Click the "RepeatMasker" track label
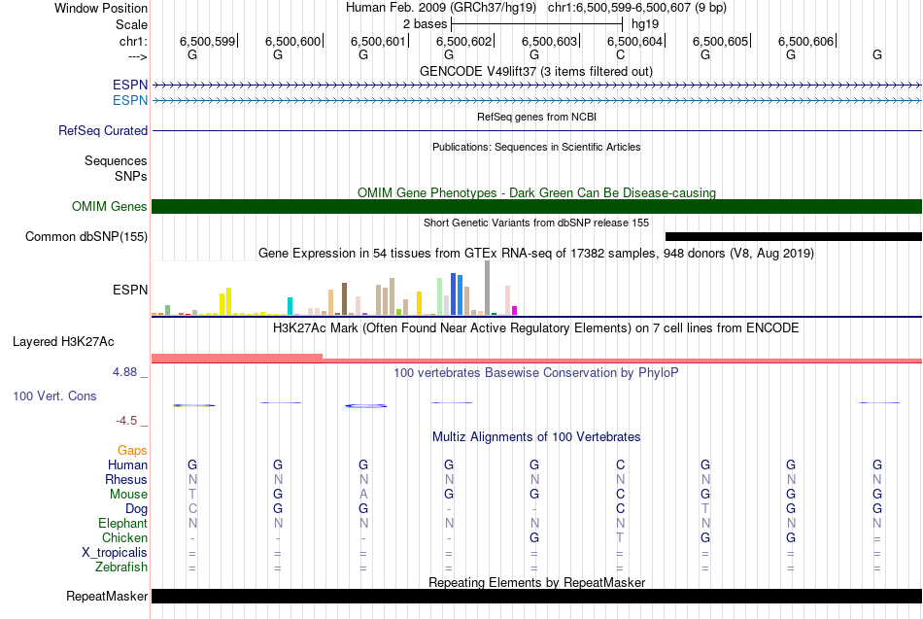Viewport: 923px width, 619px height. (107, 596)
